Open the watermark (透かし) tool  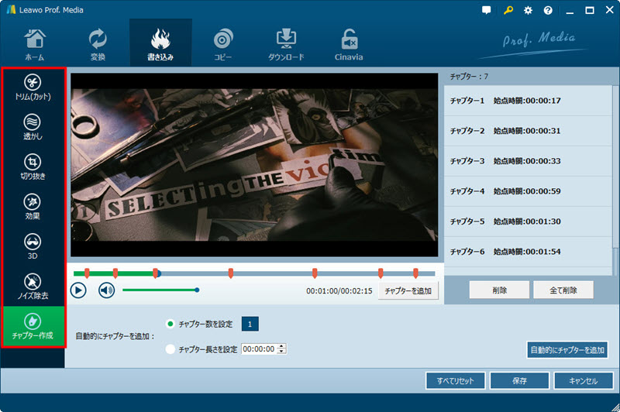33,128
